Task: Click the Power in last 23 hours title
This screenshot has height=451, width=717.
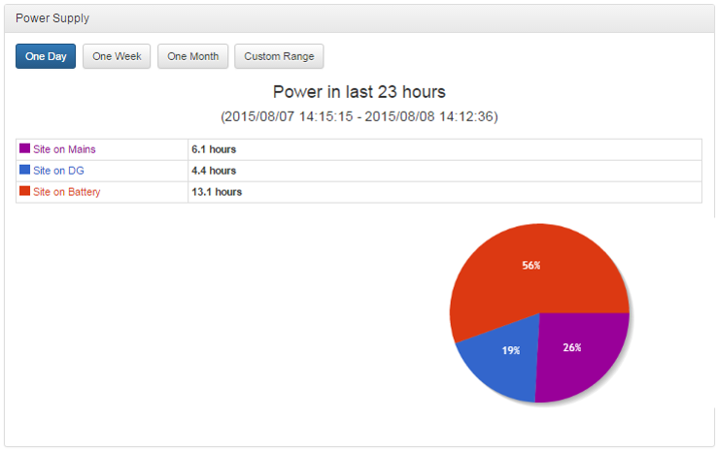Action: click(358, 92)
